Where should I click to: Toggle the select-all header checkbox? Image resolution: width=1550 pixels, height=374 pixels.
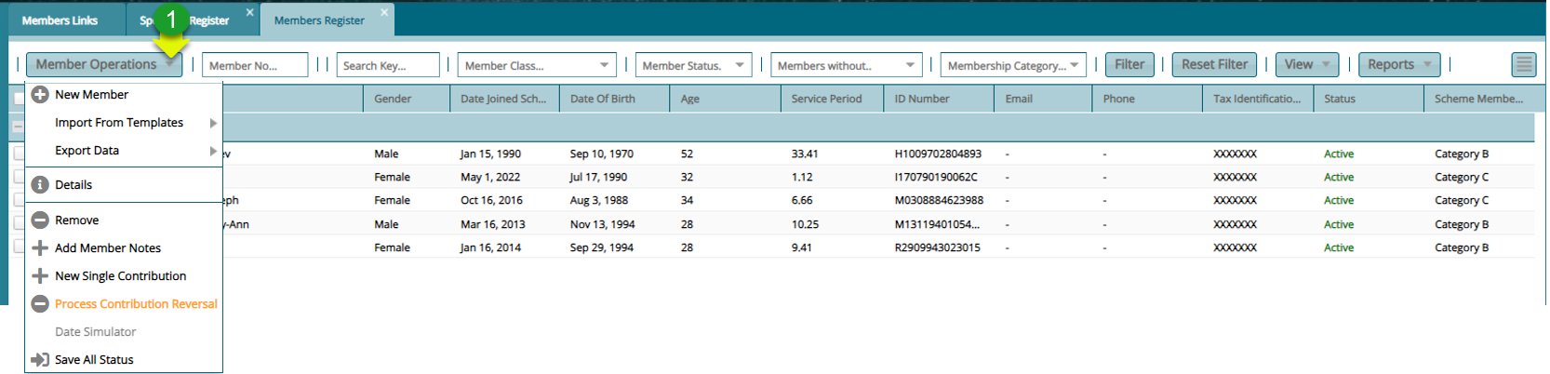coord(19,99)
